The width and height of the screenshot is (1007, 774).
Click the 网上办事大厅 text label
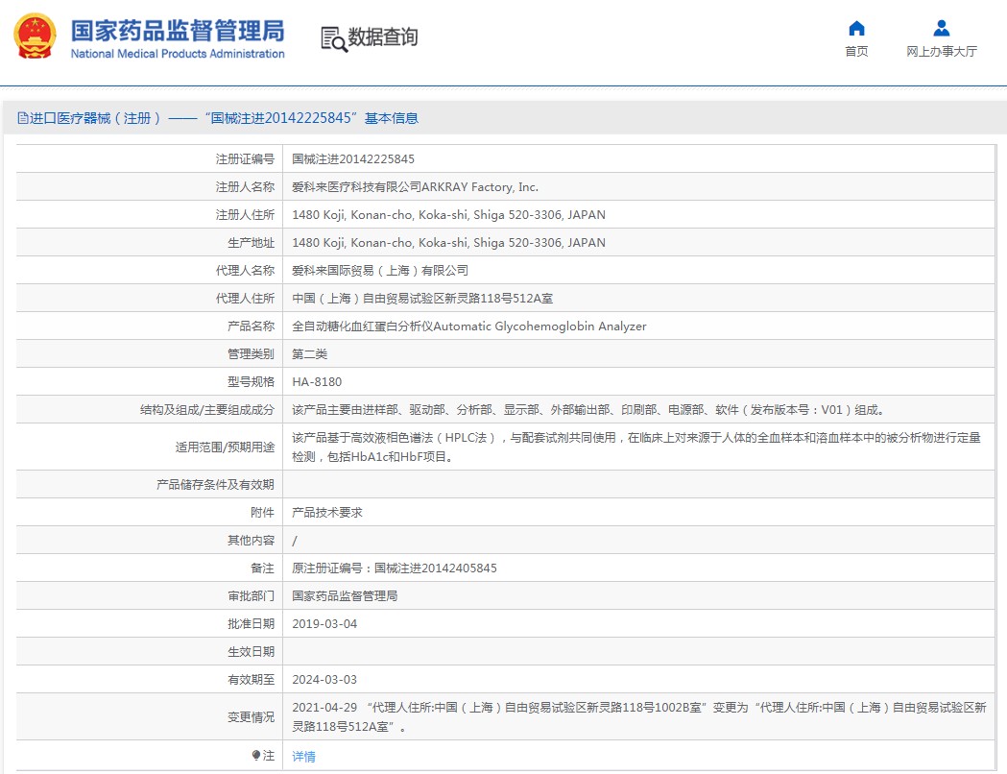942,52
